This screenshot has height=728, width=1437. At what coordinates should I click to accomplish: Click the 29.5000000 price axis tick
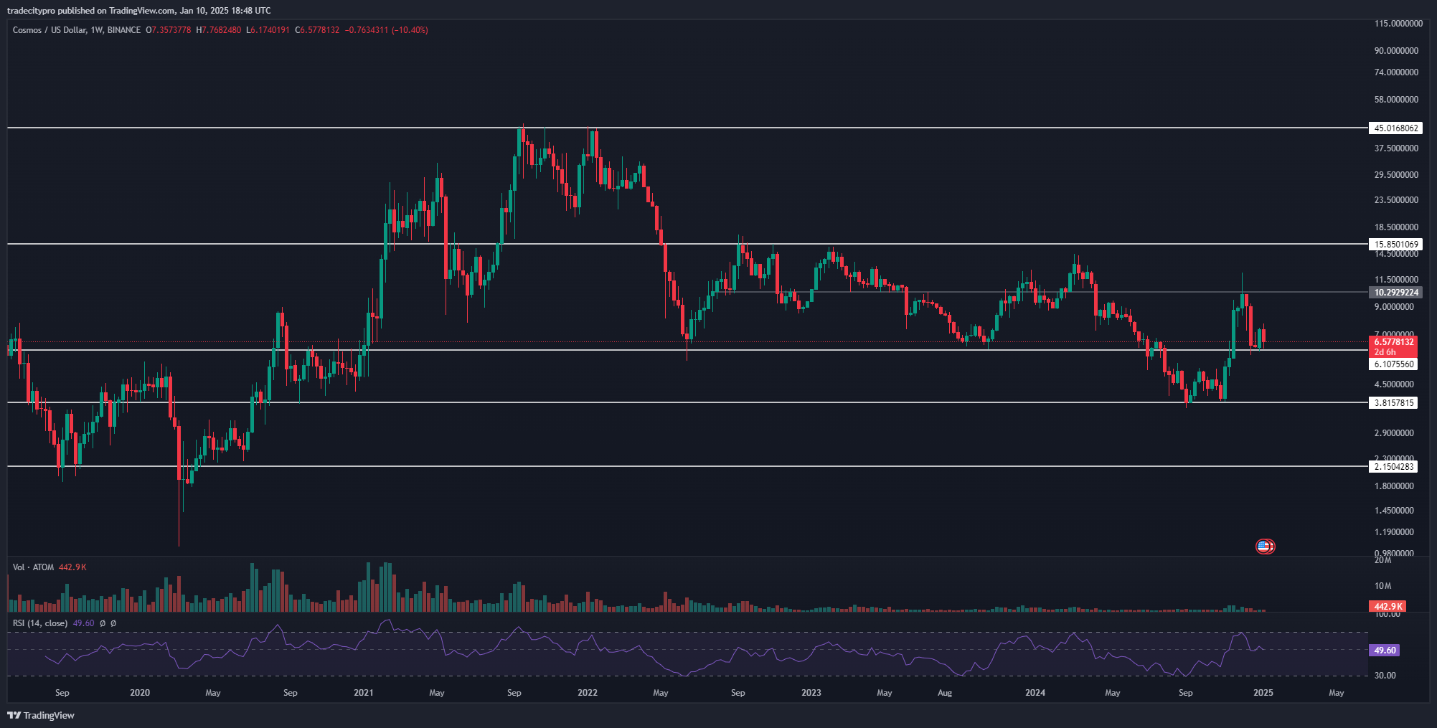pos(1396,175)
